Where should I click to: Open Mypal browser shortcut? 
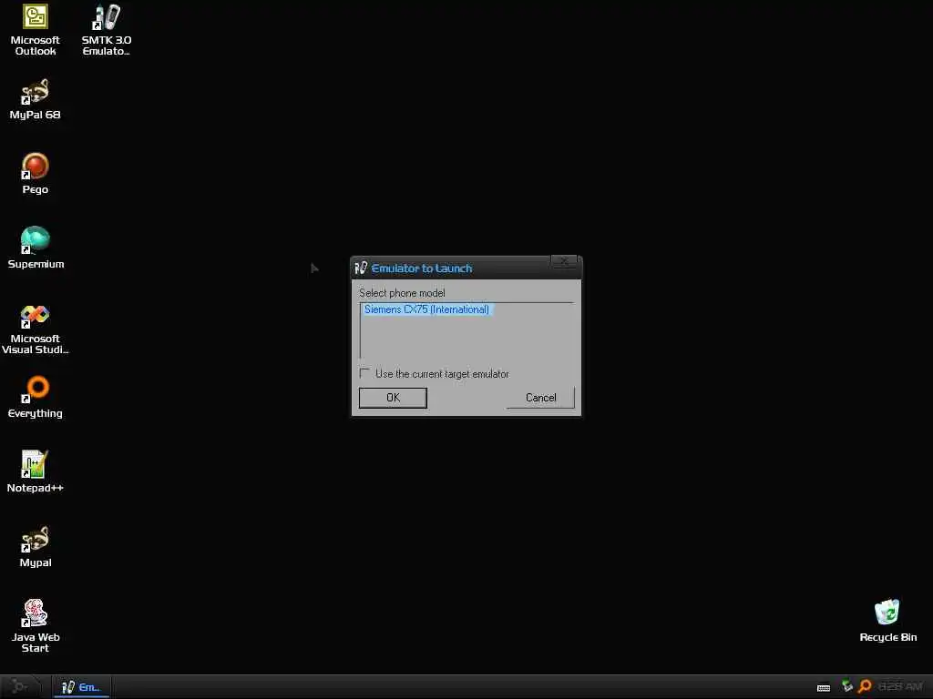click(x=36, y=546)
